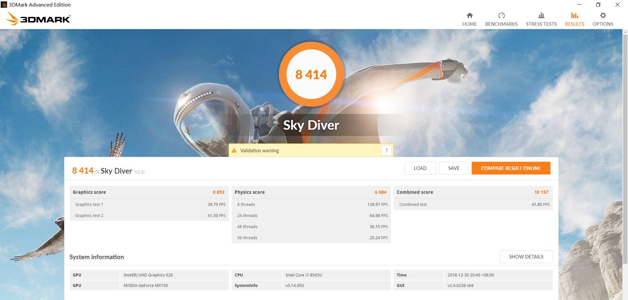Open the STRESS TESTS tab label
Viewport: 628px width, 300px height.
(541, 24)
